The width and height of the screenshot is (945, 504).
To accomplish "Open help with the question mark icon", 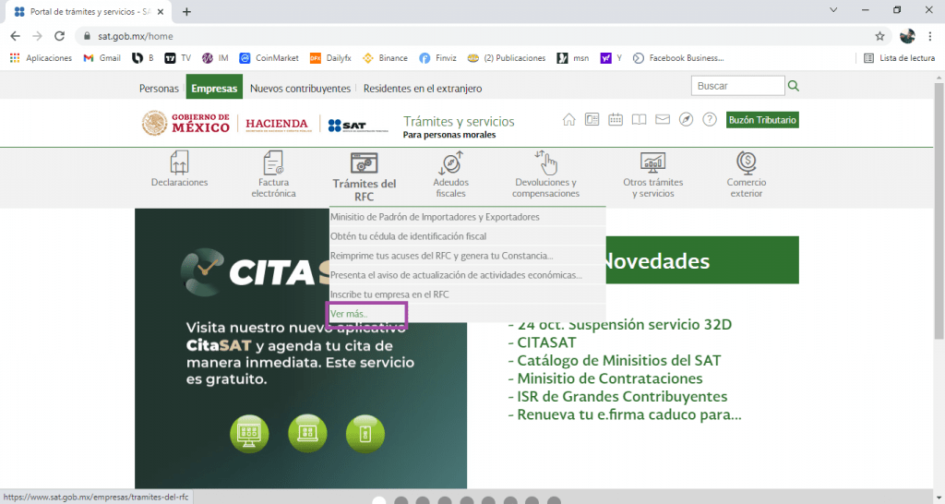I will (x=710, y=119).
